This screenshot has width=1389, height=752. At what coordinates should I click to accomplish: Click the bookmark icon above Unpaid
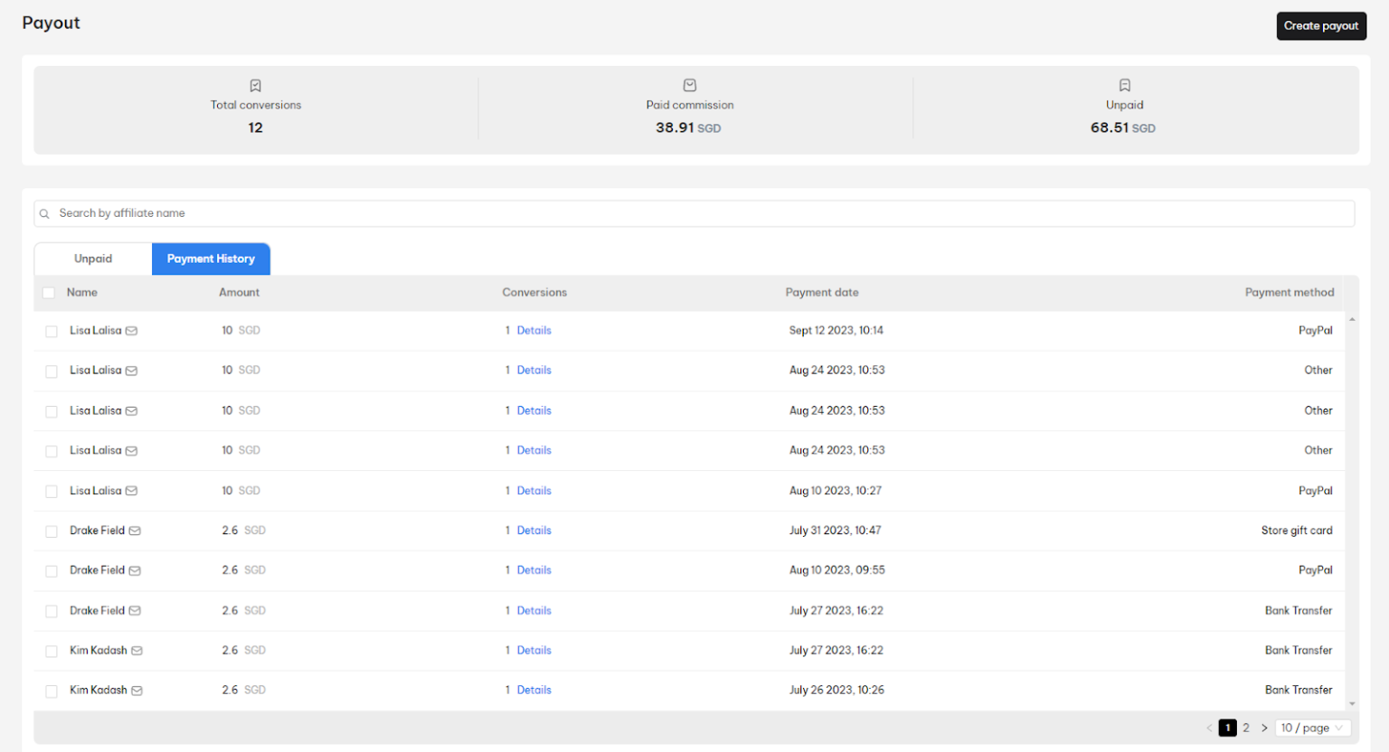pos(1124,85)
